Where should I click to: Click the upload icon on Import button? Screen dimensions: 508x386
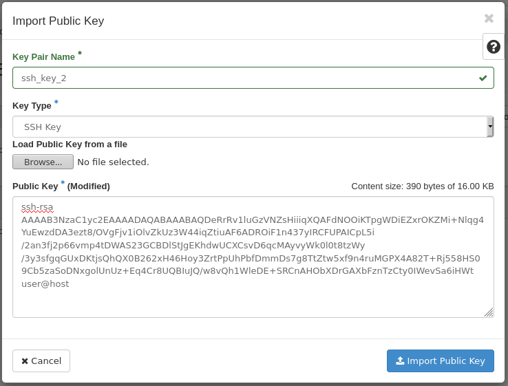[400, 361]
